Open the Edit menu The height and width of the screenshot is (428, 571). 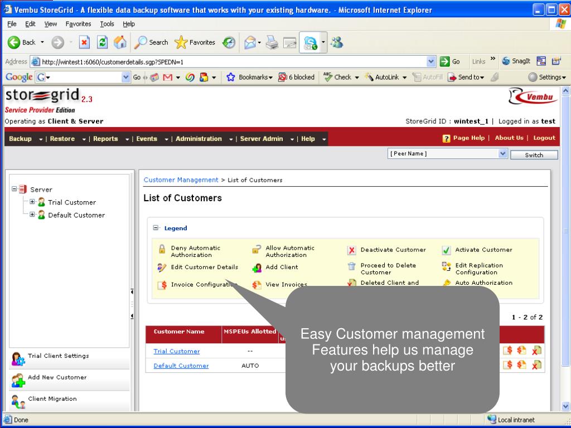(x=30, y=24)
